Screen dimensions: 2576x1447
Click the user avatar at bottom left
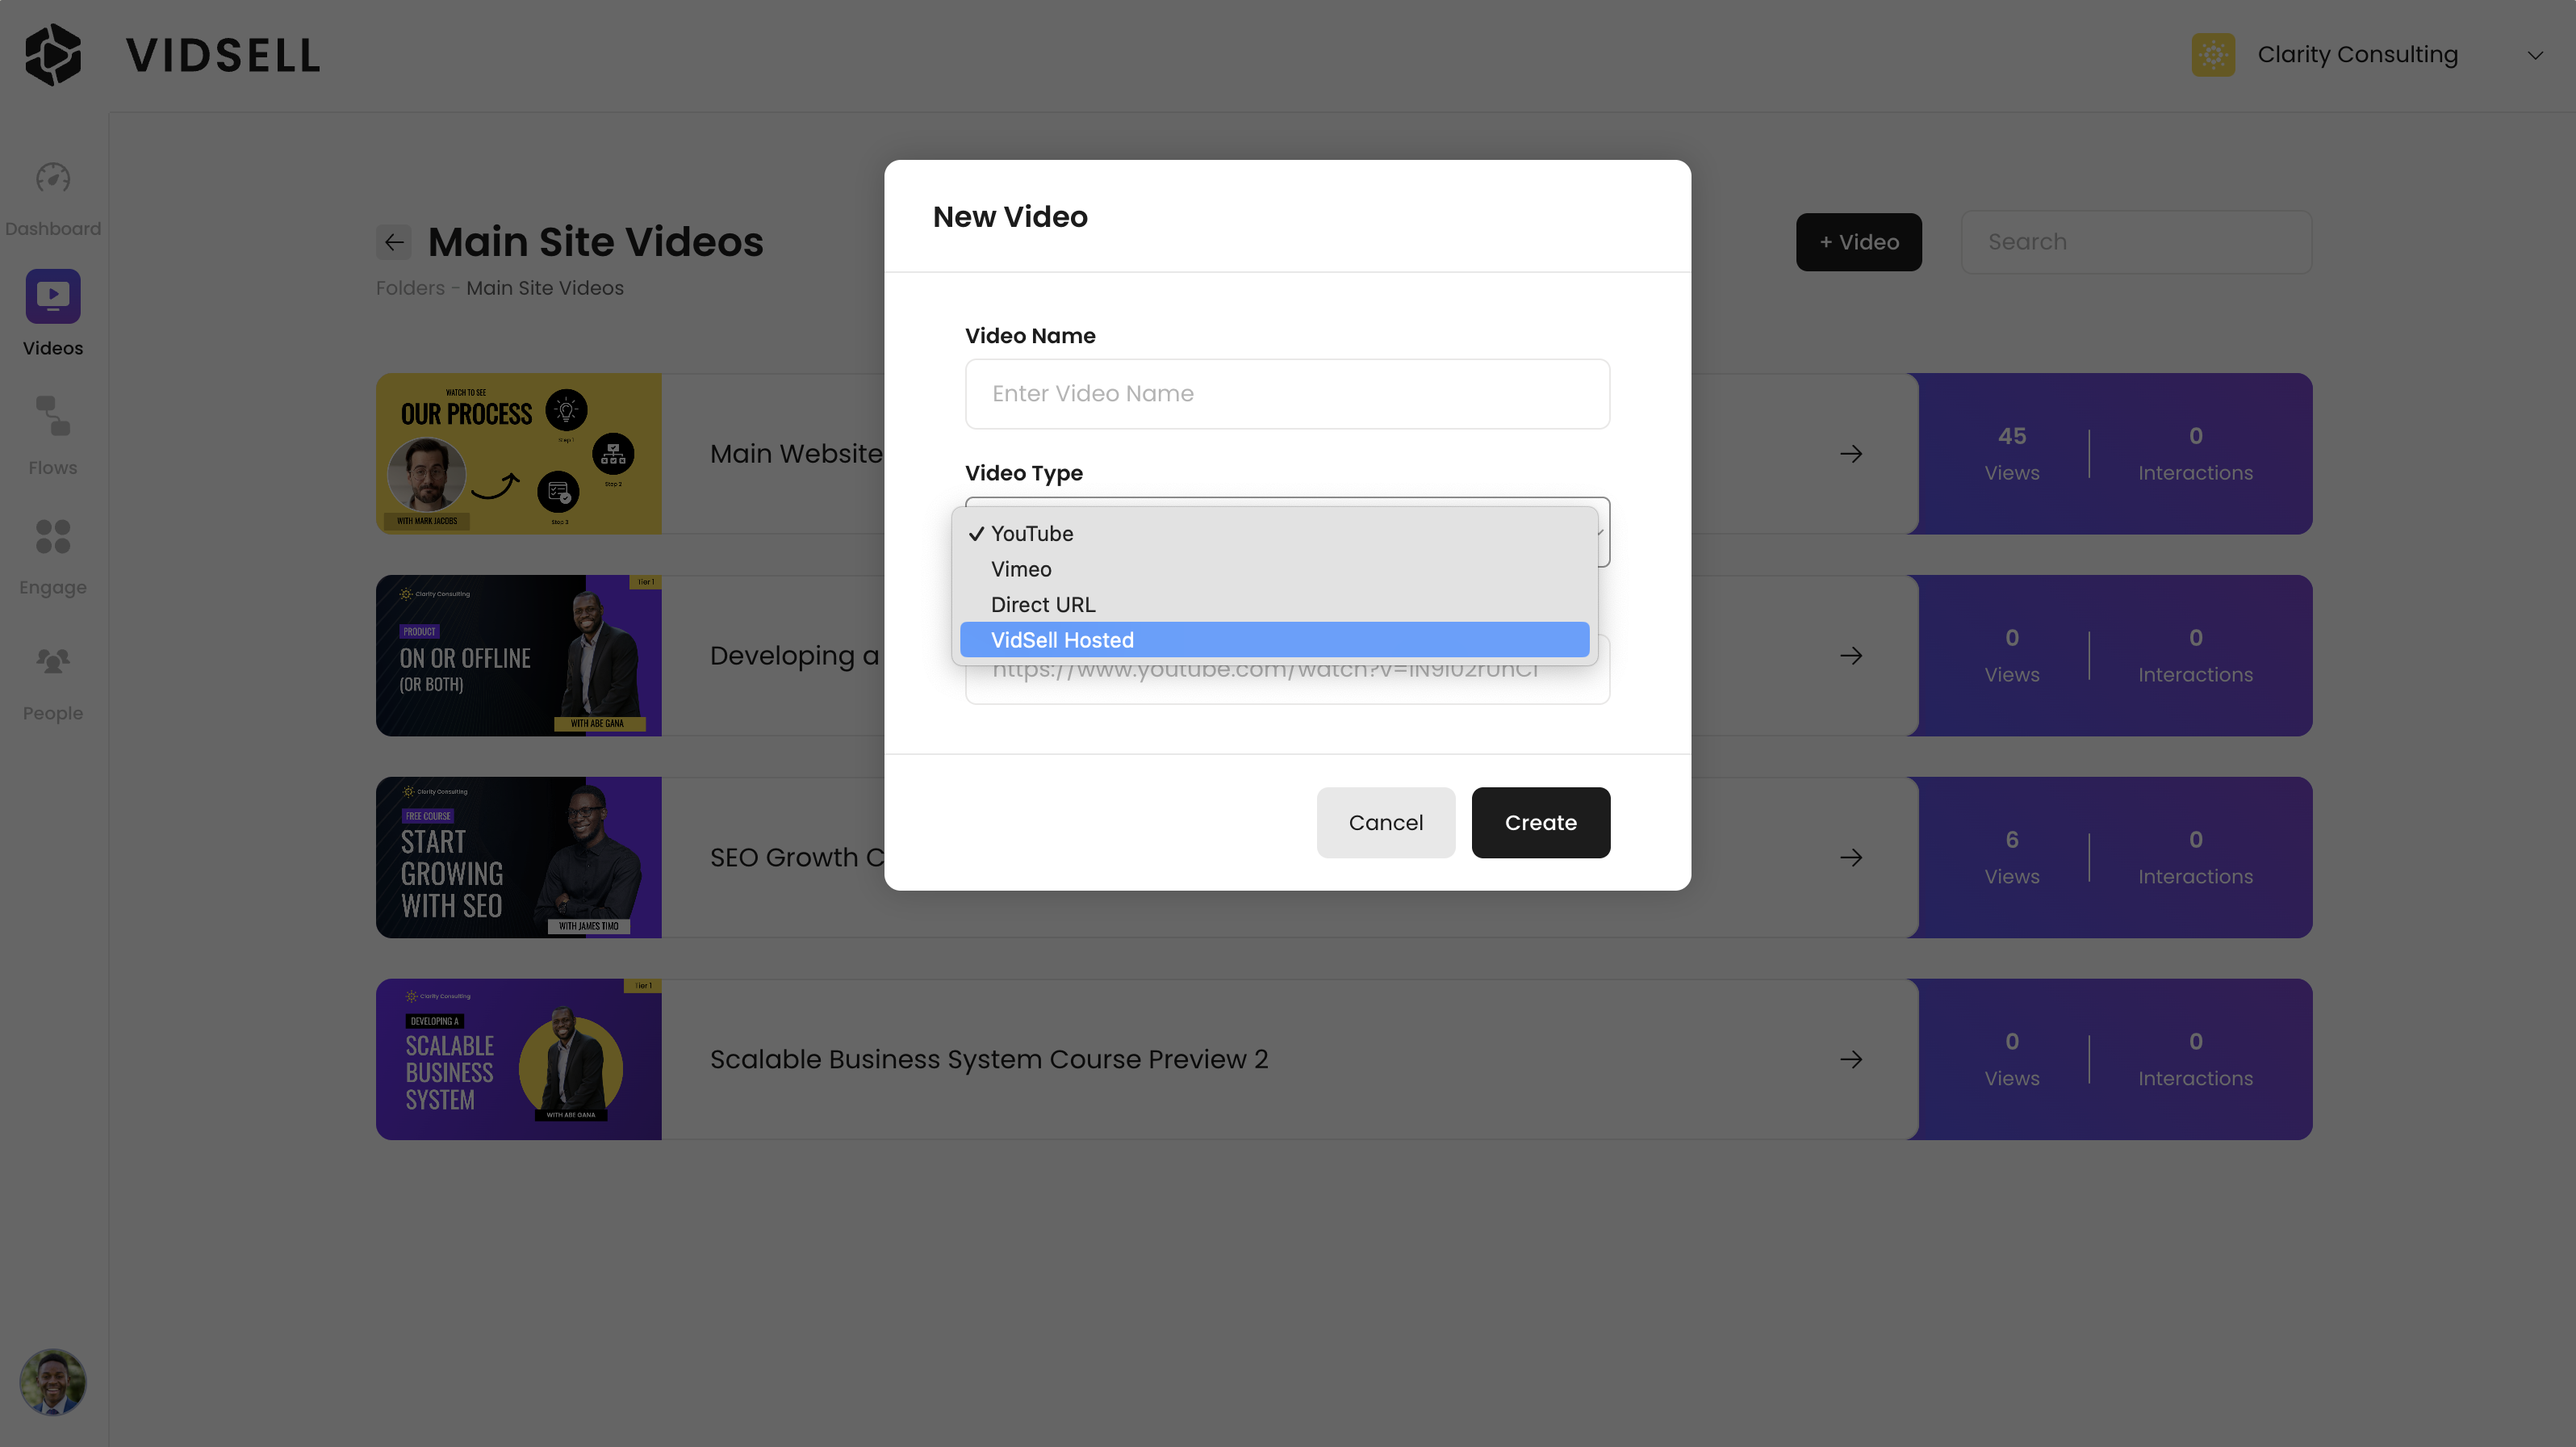[52, 1382]
